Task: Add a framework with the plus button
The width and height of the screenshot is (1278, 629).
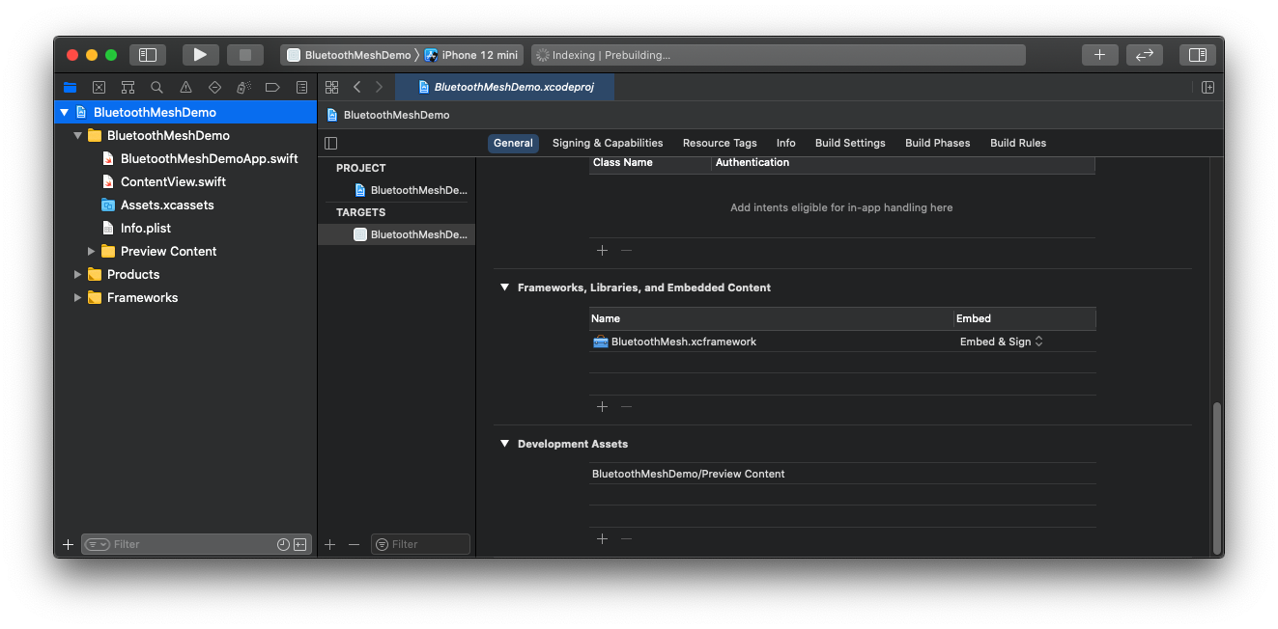Action: [x=602, y=406]
